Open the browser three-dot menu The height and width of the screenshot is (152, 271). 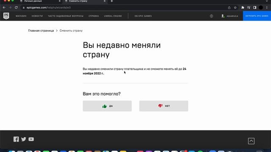point(267,8)
